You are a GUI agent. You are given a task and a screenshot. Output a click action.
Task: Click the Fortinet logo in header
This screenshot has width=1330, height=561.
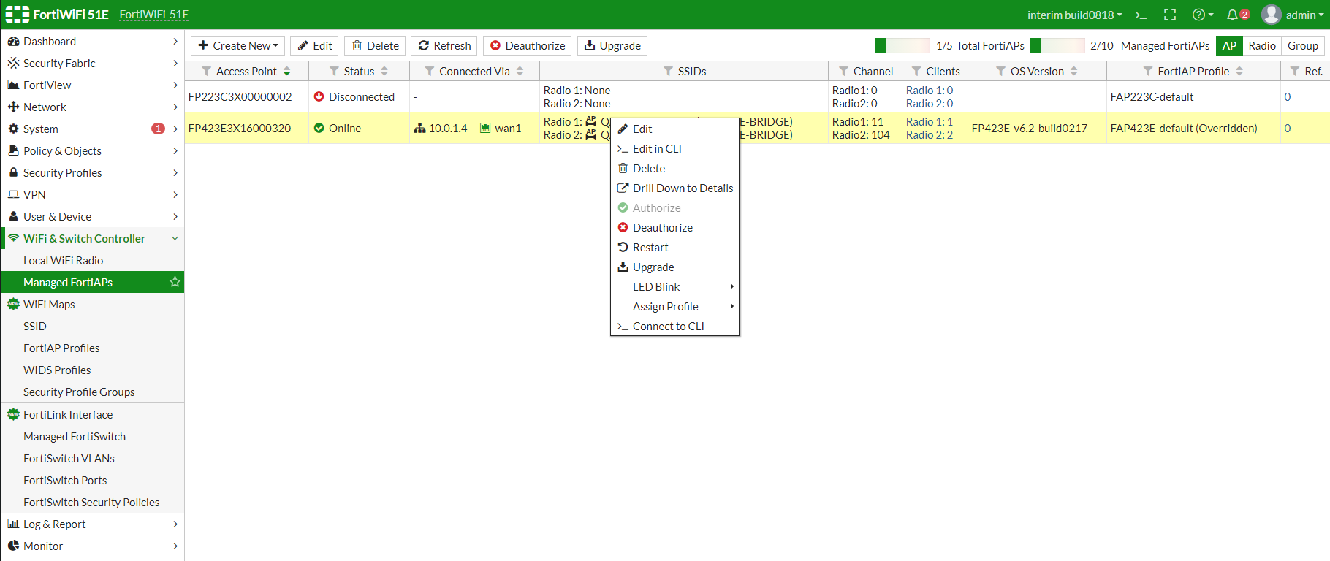coord(18,15)
